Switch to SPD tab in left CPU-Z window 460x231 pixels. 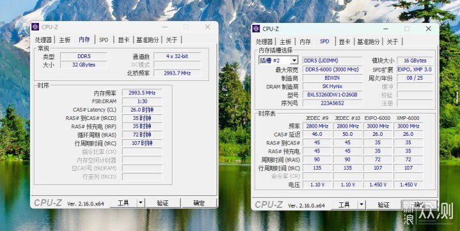point(103,40)
